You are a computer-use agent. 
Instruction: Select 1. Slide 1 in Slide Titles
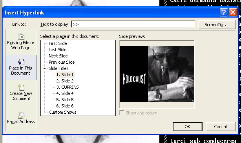tap(65, 75)
